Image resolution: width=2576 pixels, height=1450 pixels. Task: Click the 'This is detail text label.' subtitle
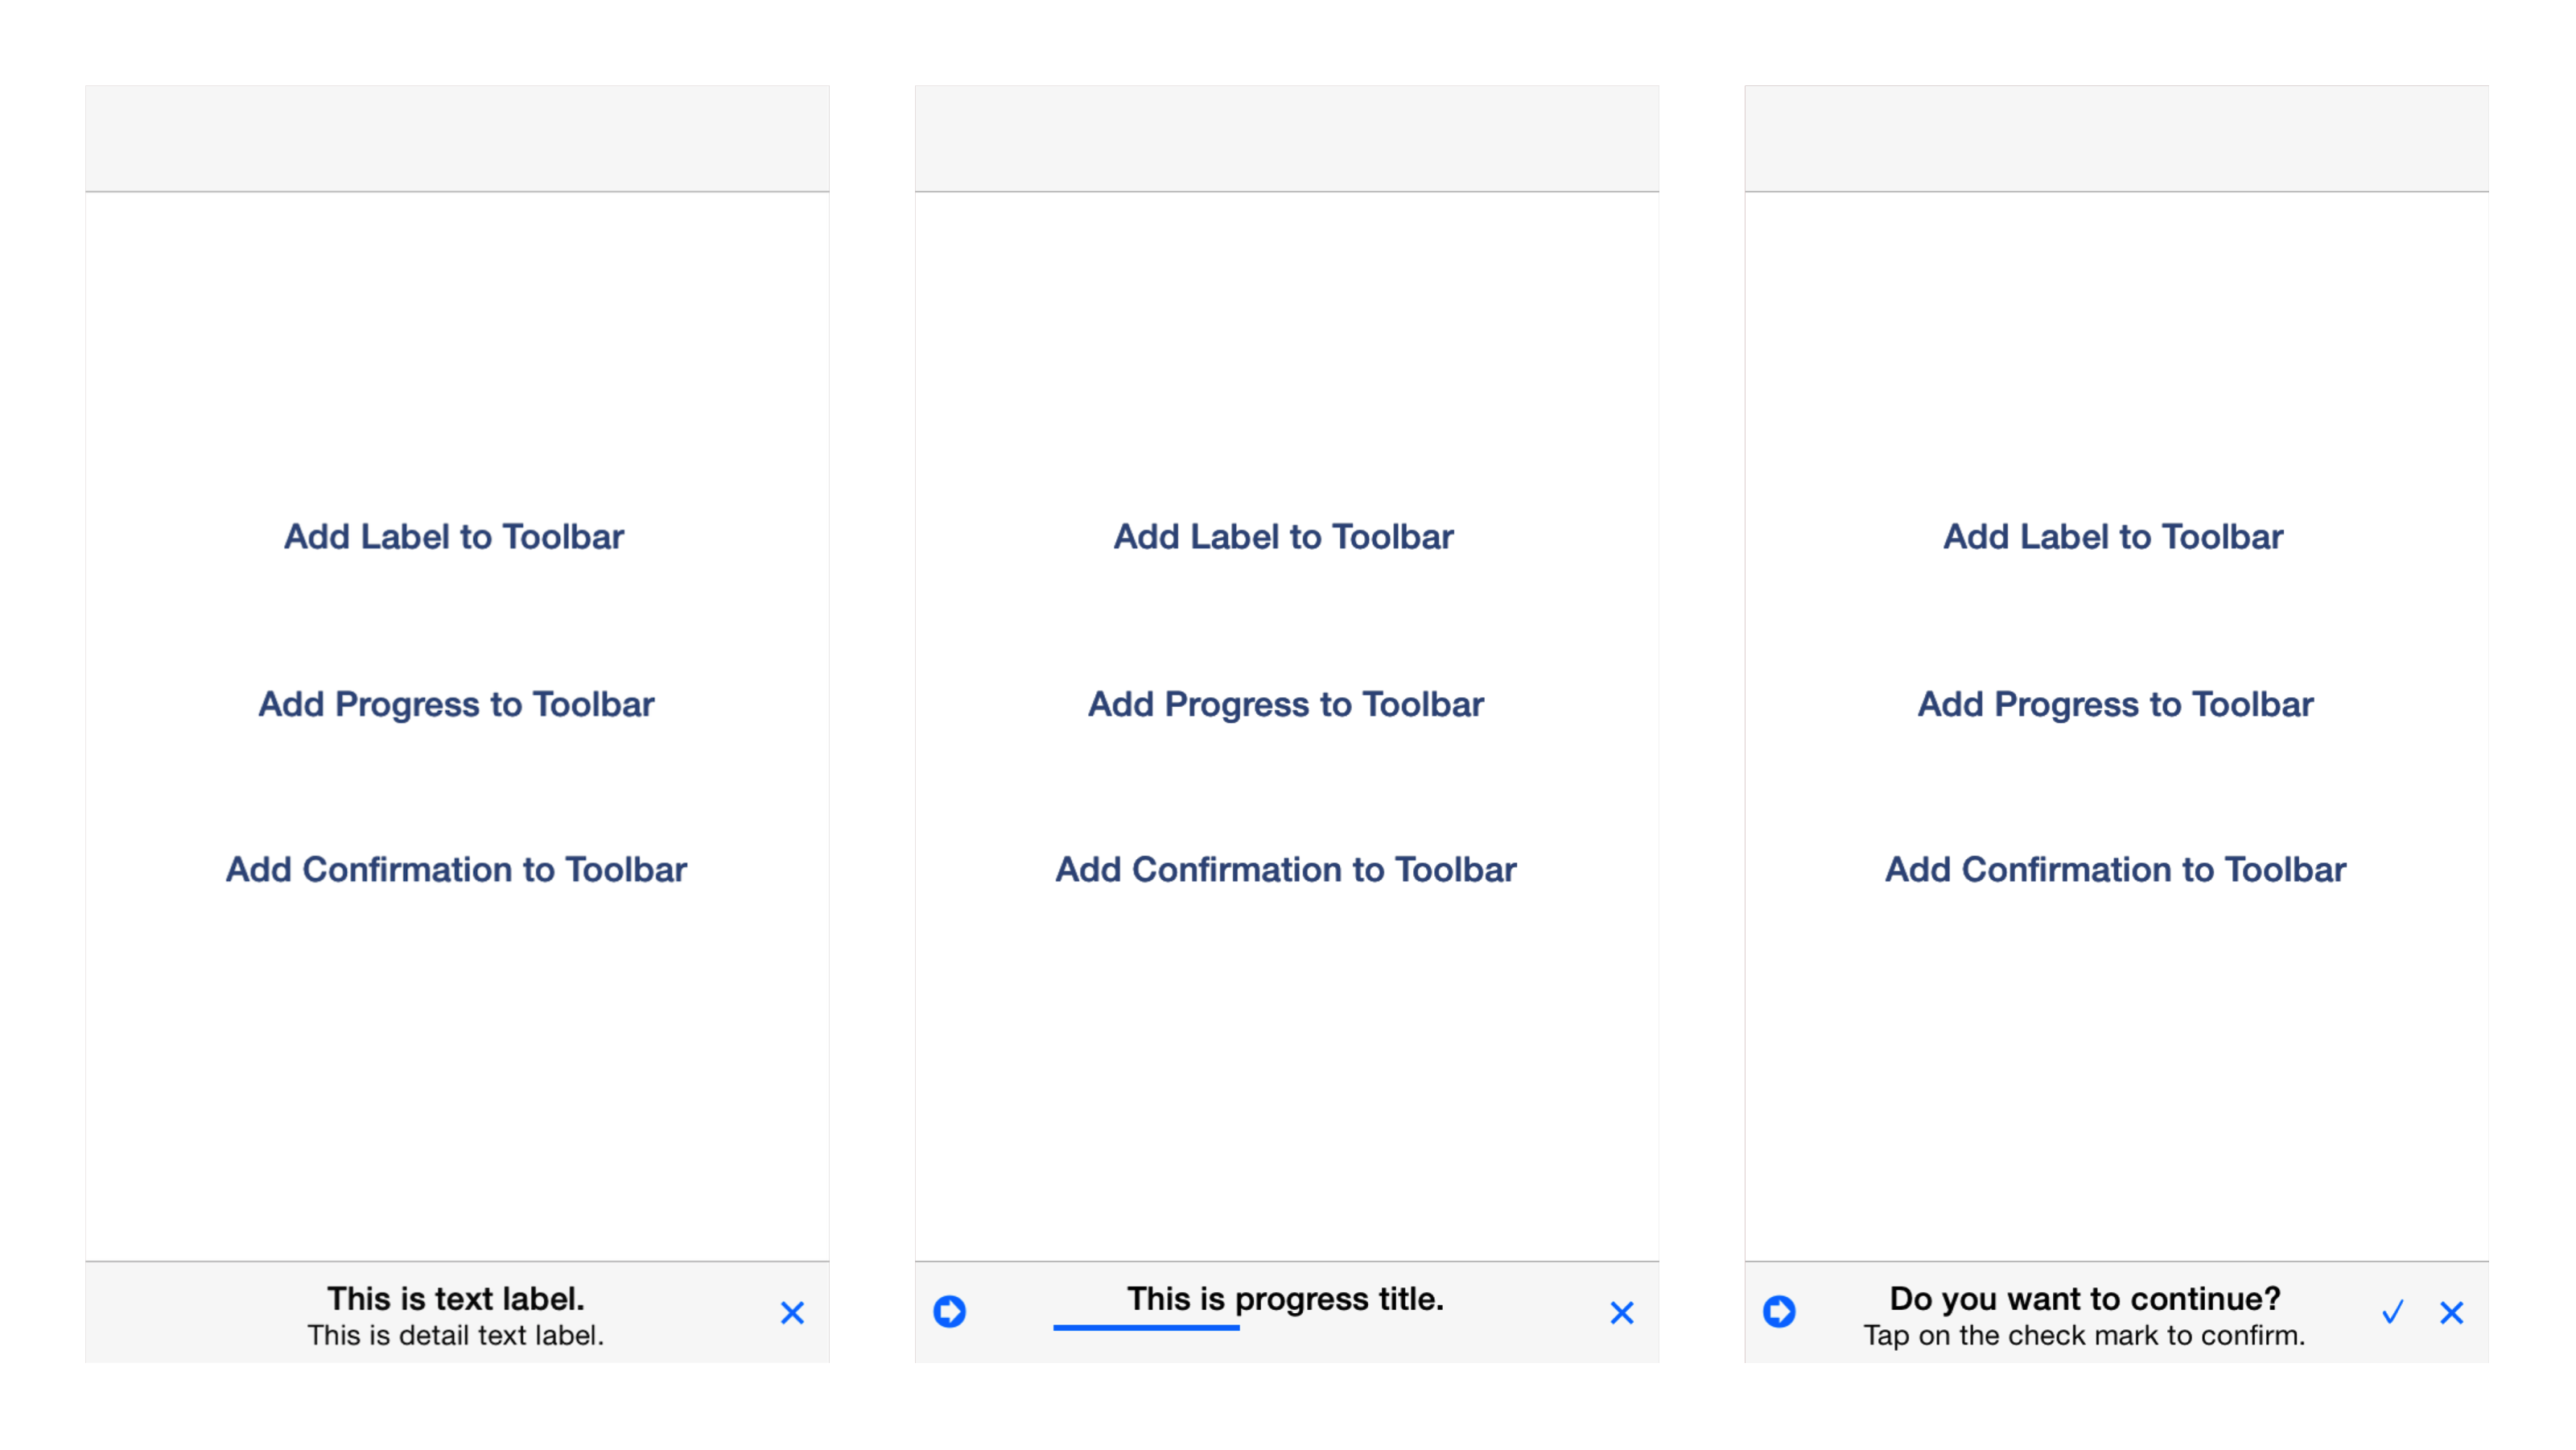coord(456,1336)
